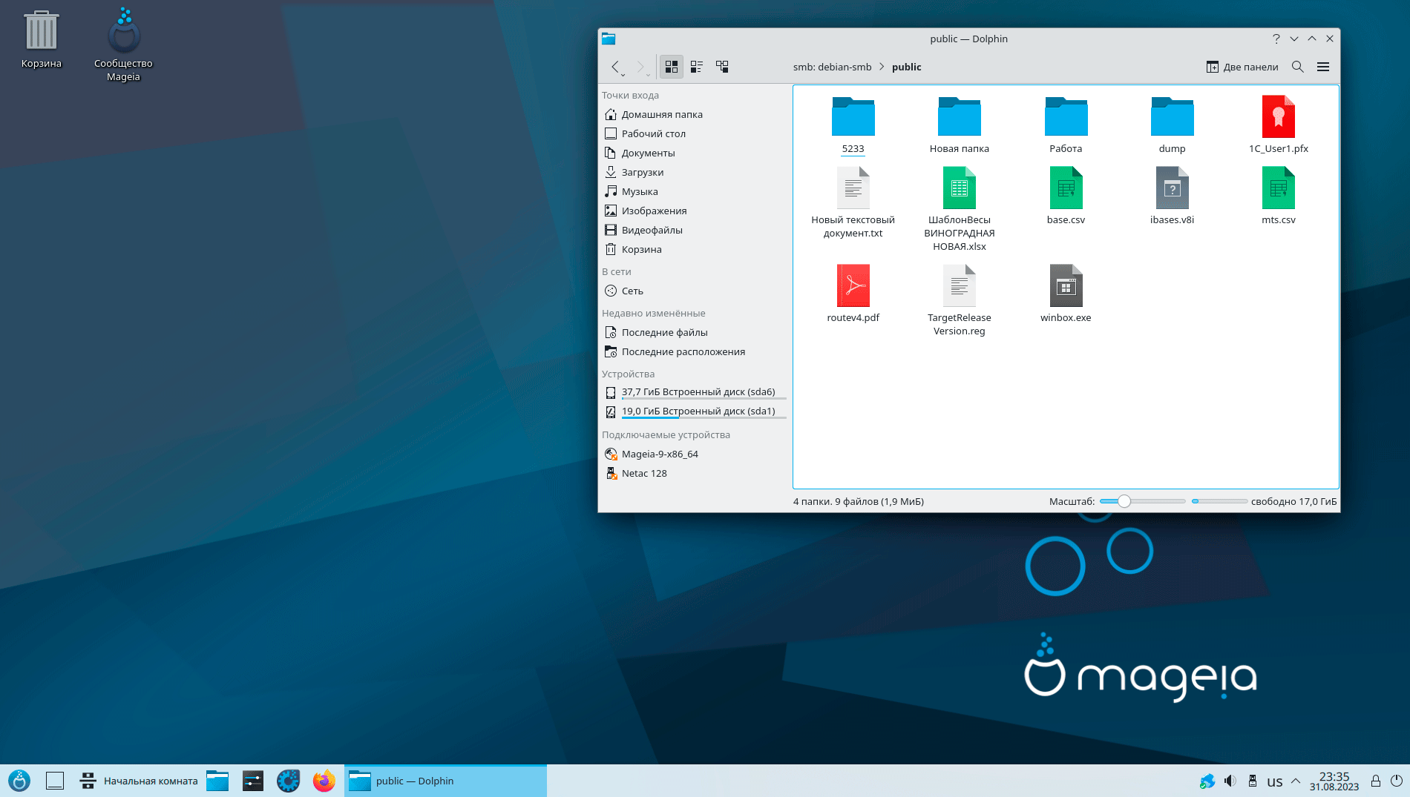Screen dimensions: 1410x797
Task: Switch to Icons view mode
Action: click(x=671, y=67)
